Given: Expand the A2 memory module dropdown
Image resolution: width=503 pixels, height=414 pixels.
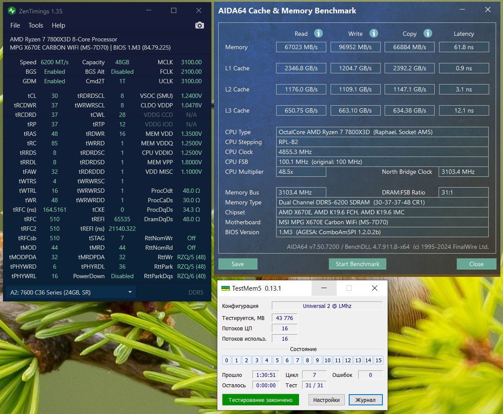Looking at the screenshot, I should tap(70, 292).
